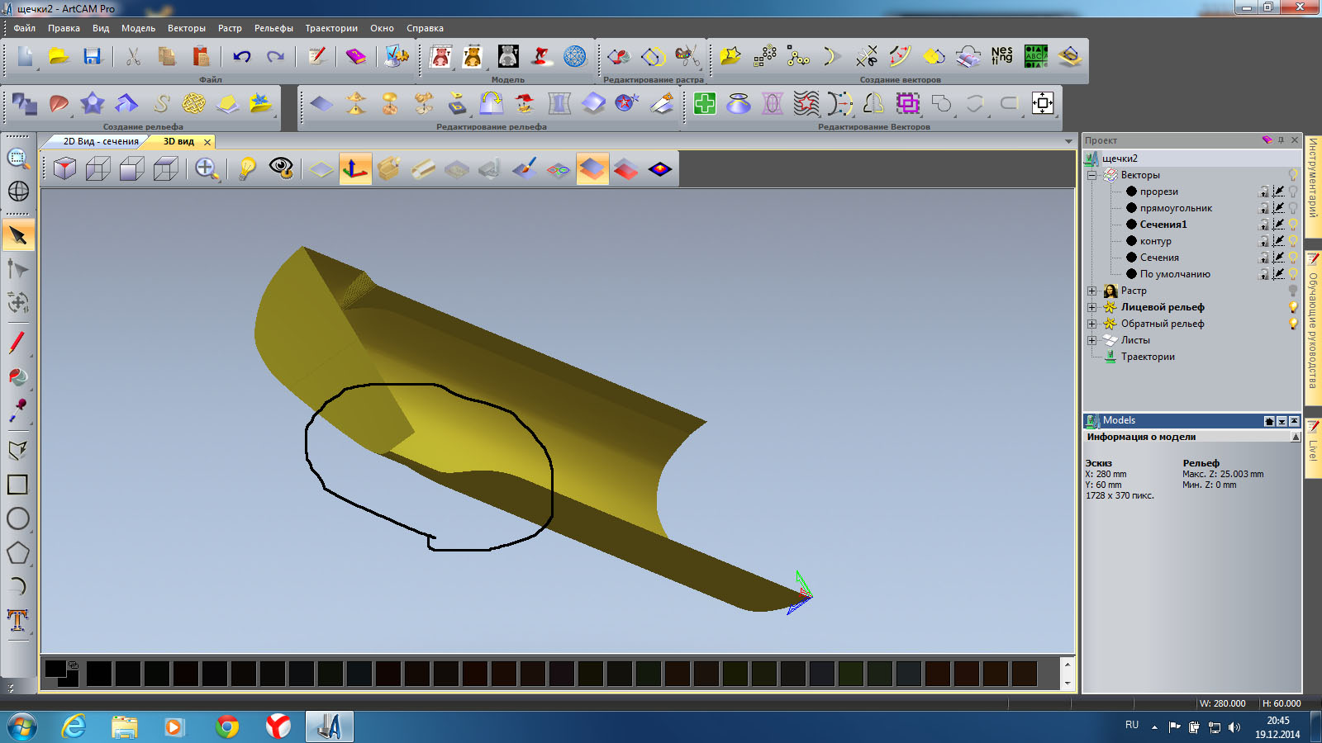
Task: Open the Обучающие руководства side tab
Action: (x=1313, y=330)
